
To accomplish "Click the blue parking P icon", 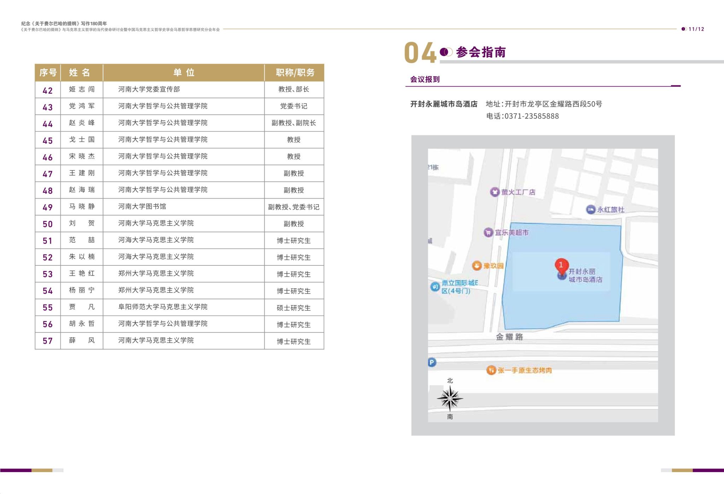I will (x=432, y=362).
